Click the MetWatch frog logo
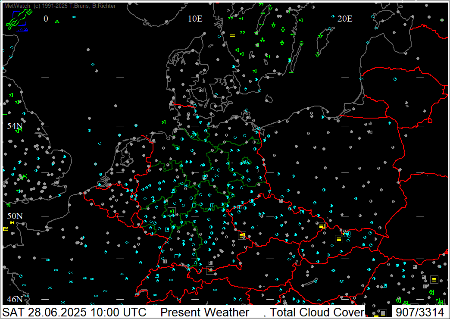 (x=19, y=19)
